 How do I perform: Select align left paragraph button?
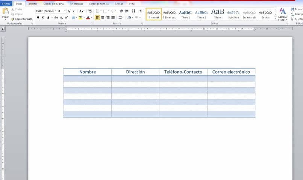(97, 17)
